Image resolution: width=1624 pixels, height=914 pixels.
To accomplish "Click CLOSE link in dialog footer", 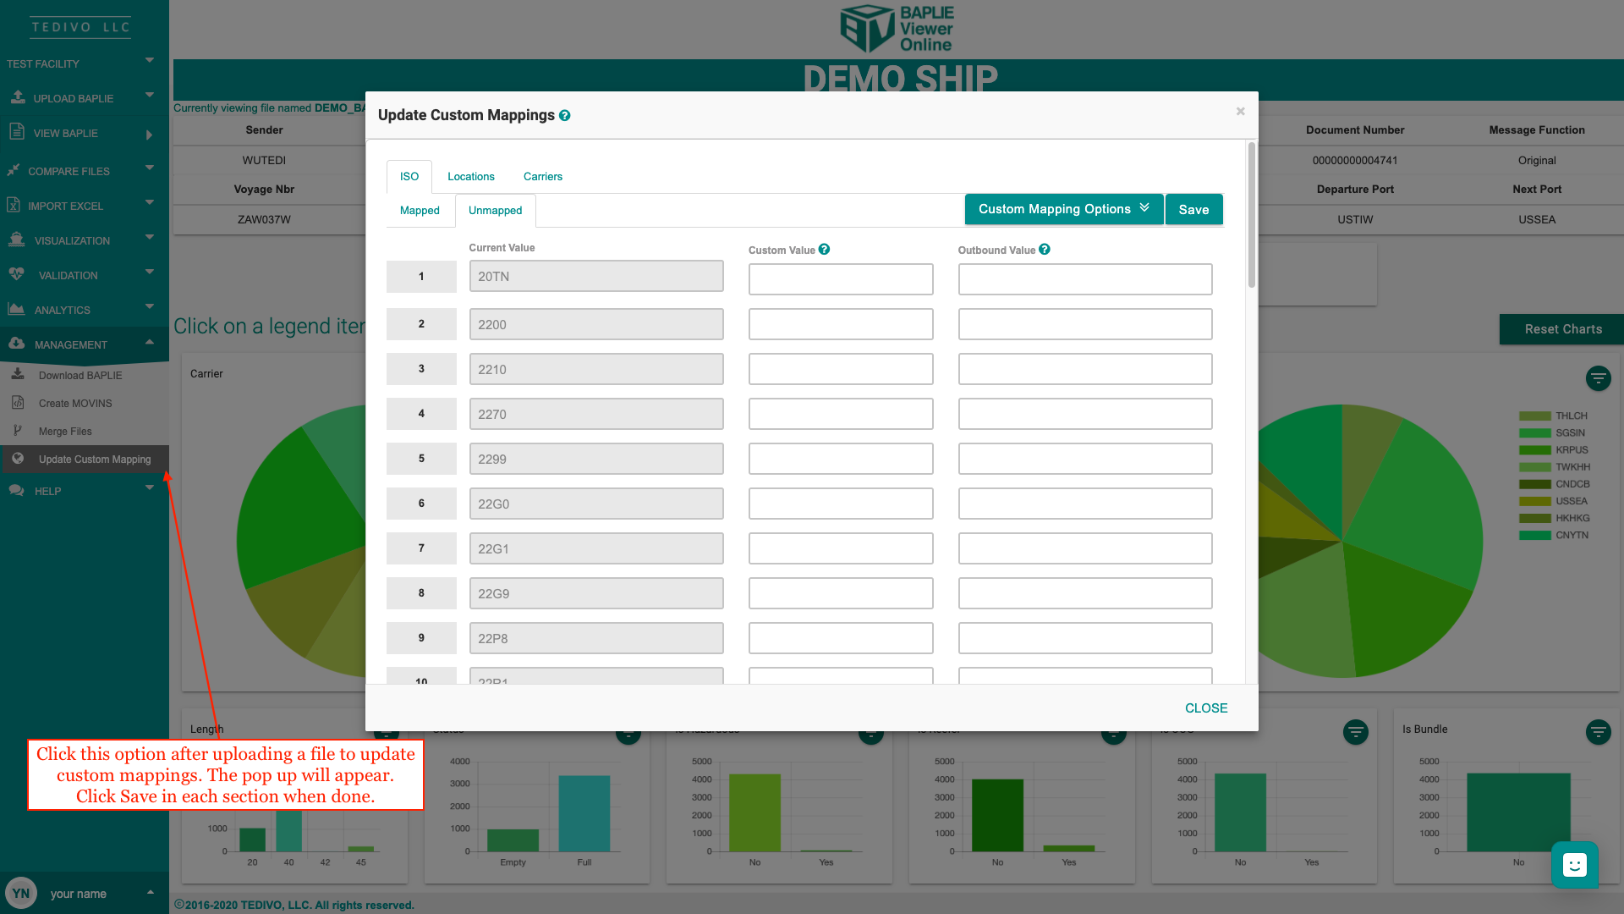I will coord(1205,708).
